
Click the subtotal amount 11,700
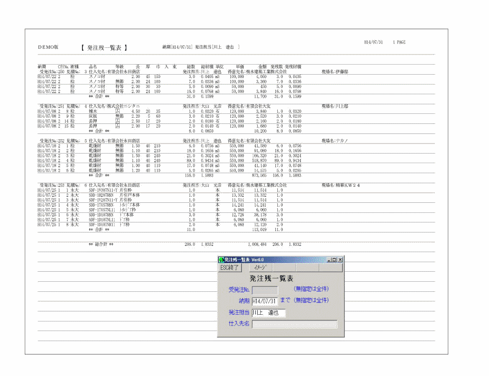pos(261,97)
